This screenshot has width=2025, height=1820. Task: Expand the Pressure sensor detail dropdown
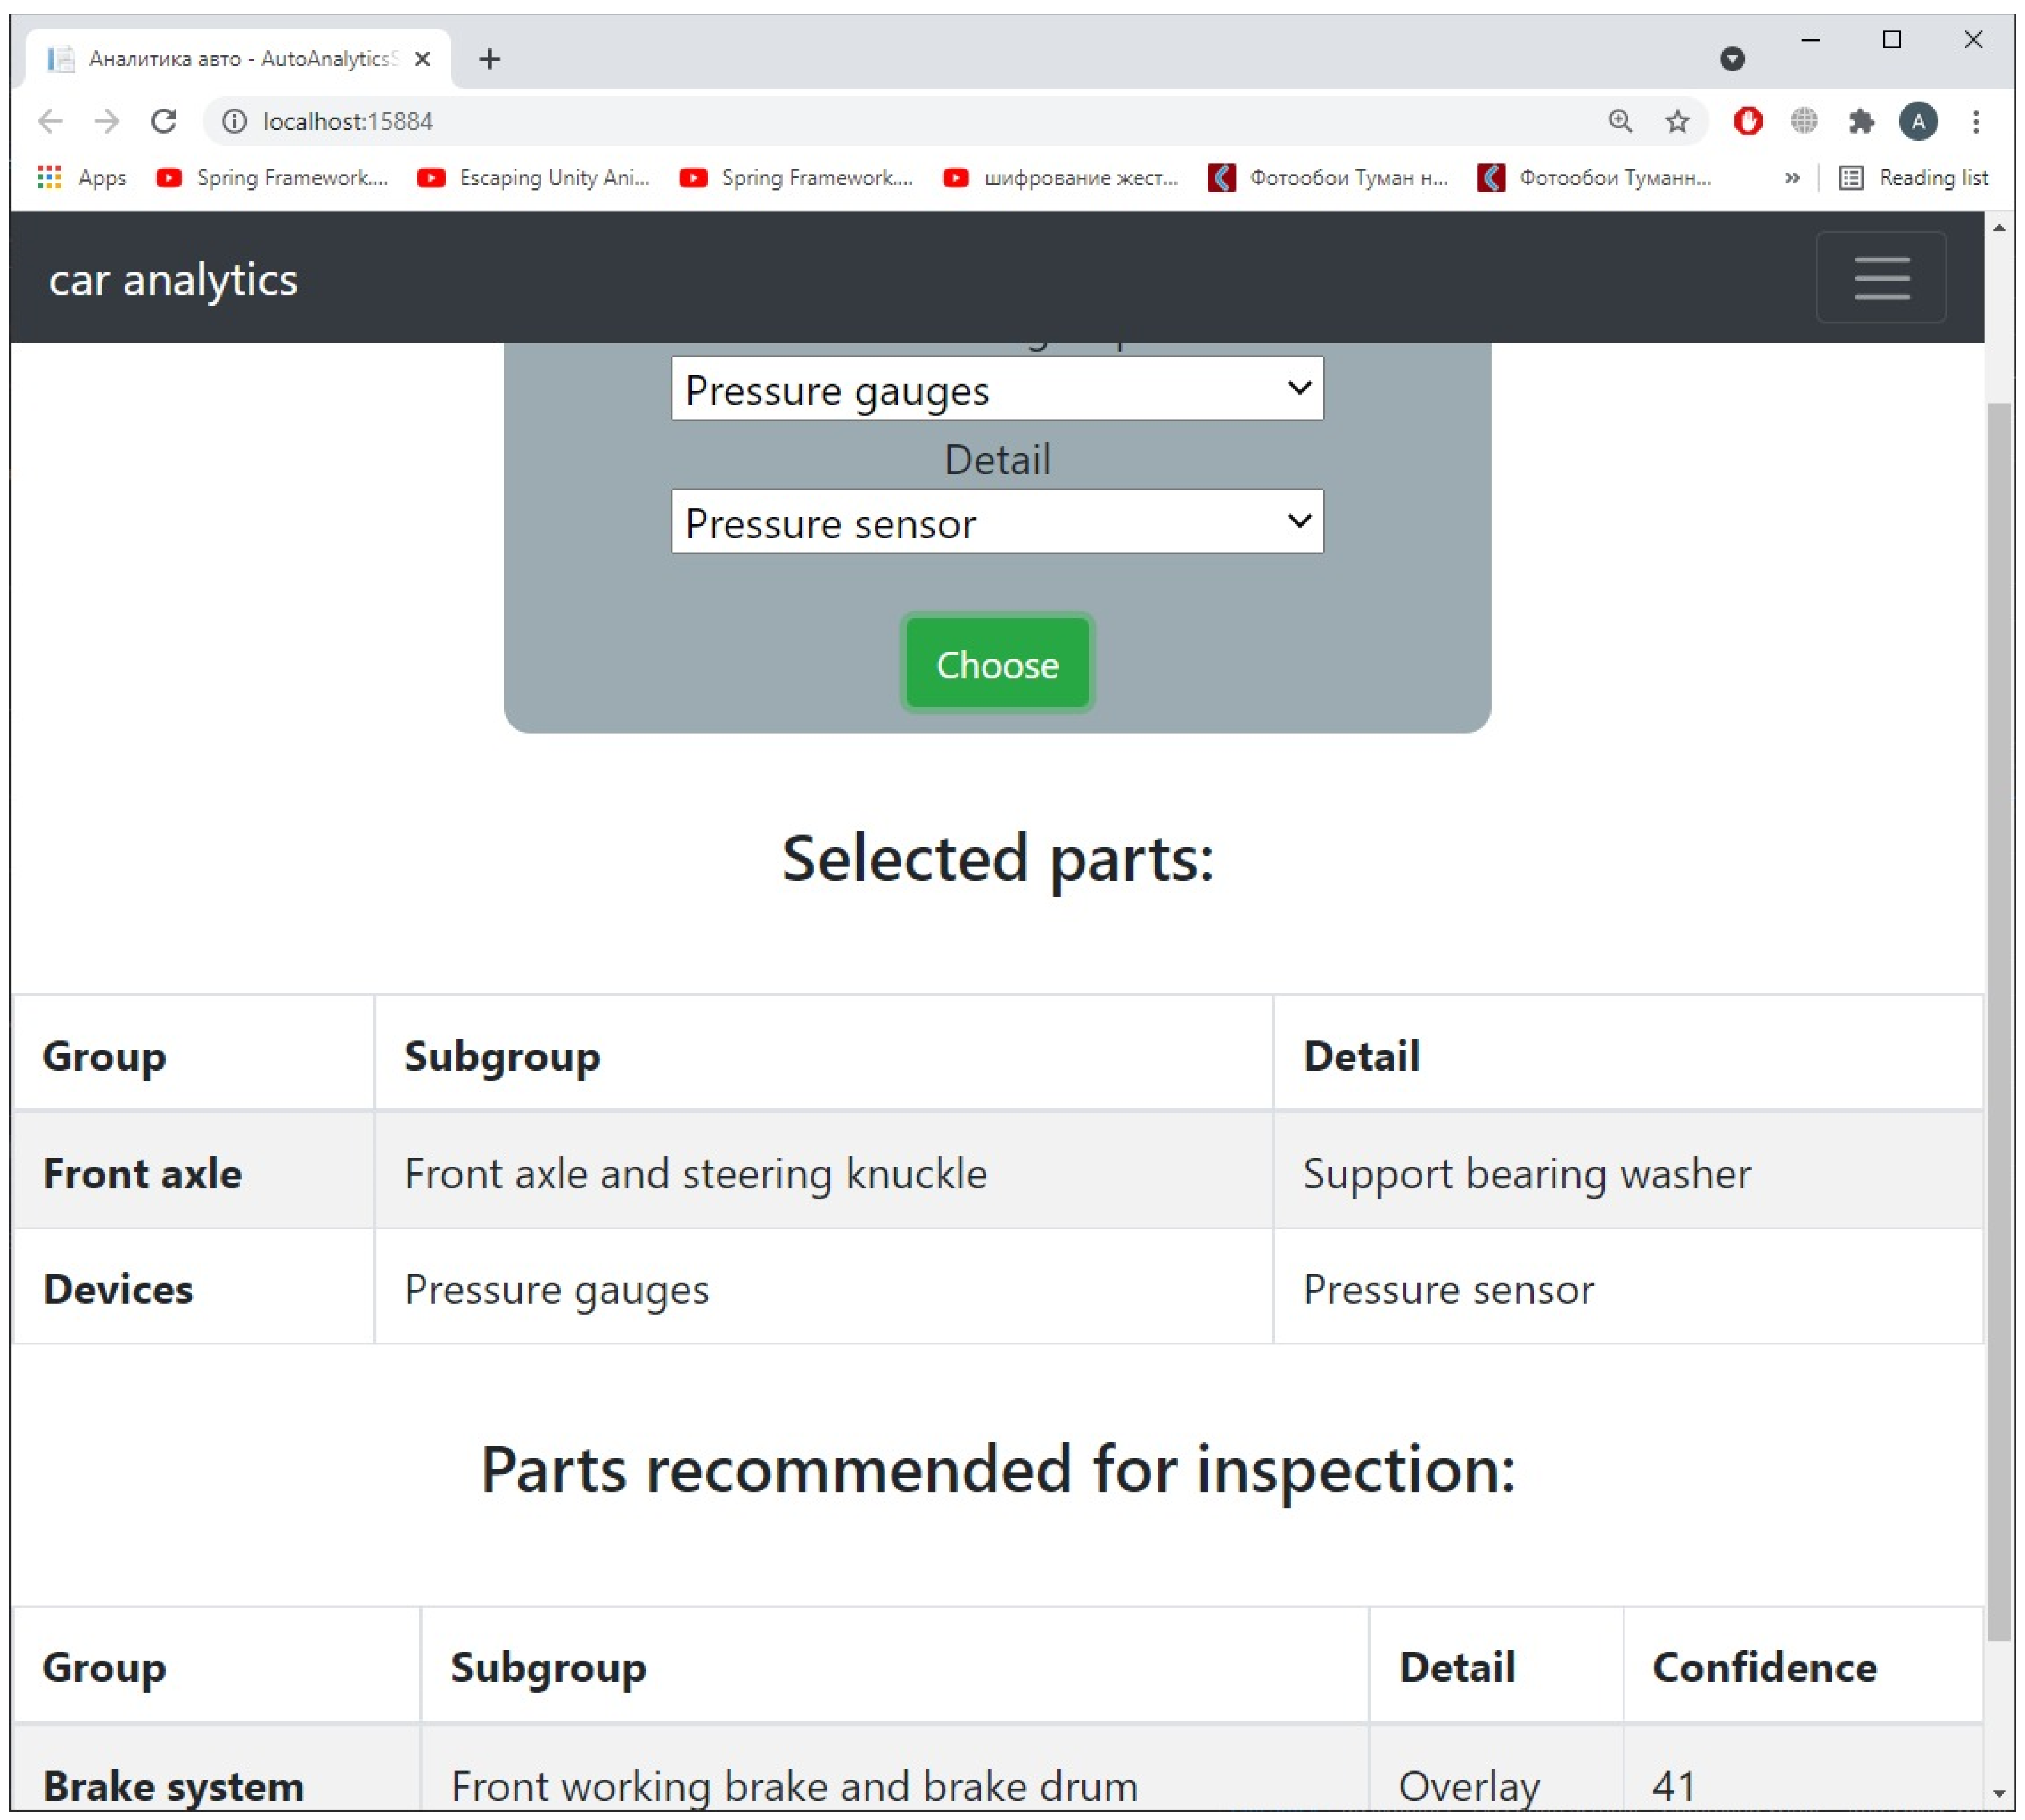(997, 521)
